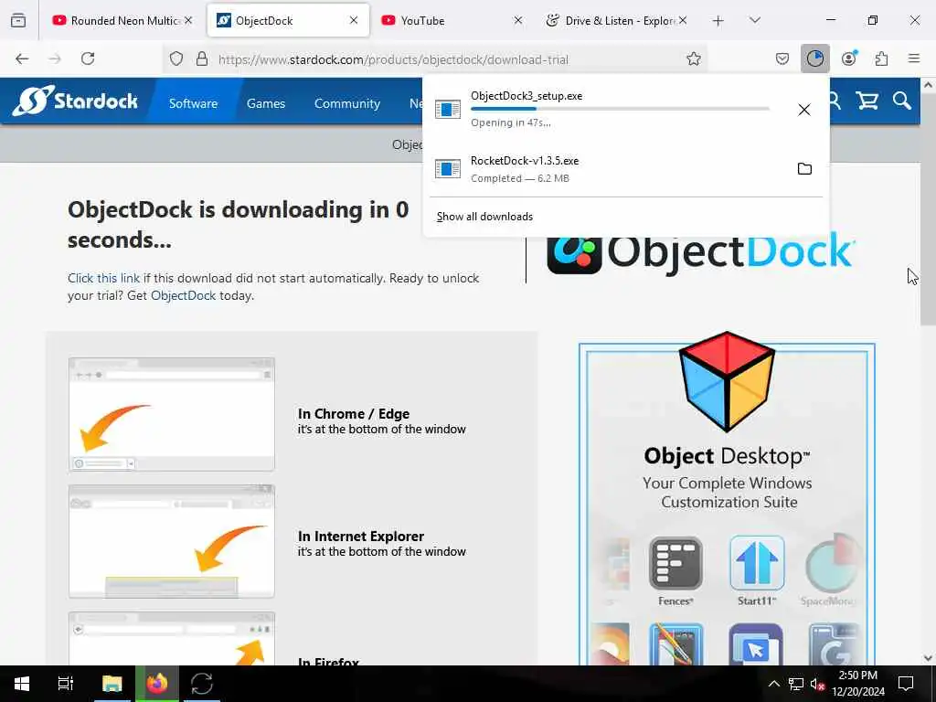The image size is (936, 702).
Task: Open Task View on the taskbar
Action: point(65,684)
